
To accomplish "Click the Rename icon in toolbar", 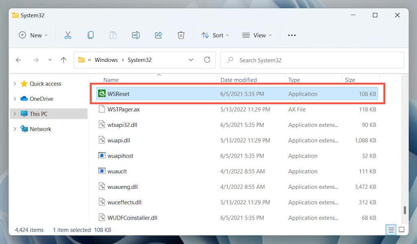I will [136, 35].
